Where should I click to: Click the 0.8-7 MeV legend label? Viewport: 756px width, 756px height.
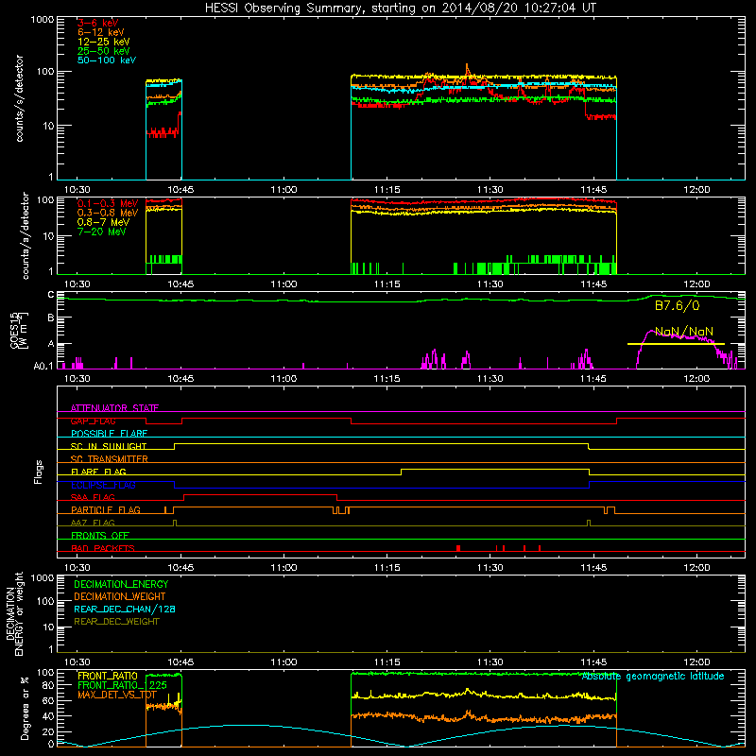(x=103, y=222)
